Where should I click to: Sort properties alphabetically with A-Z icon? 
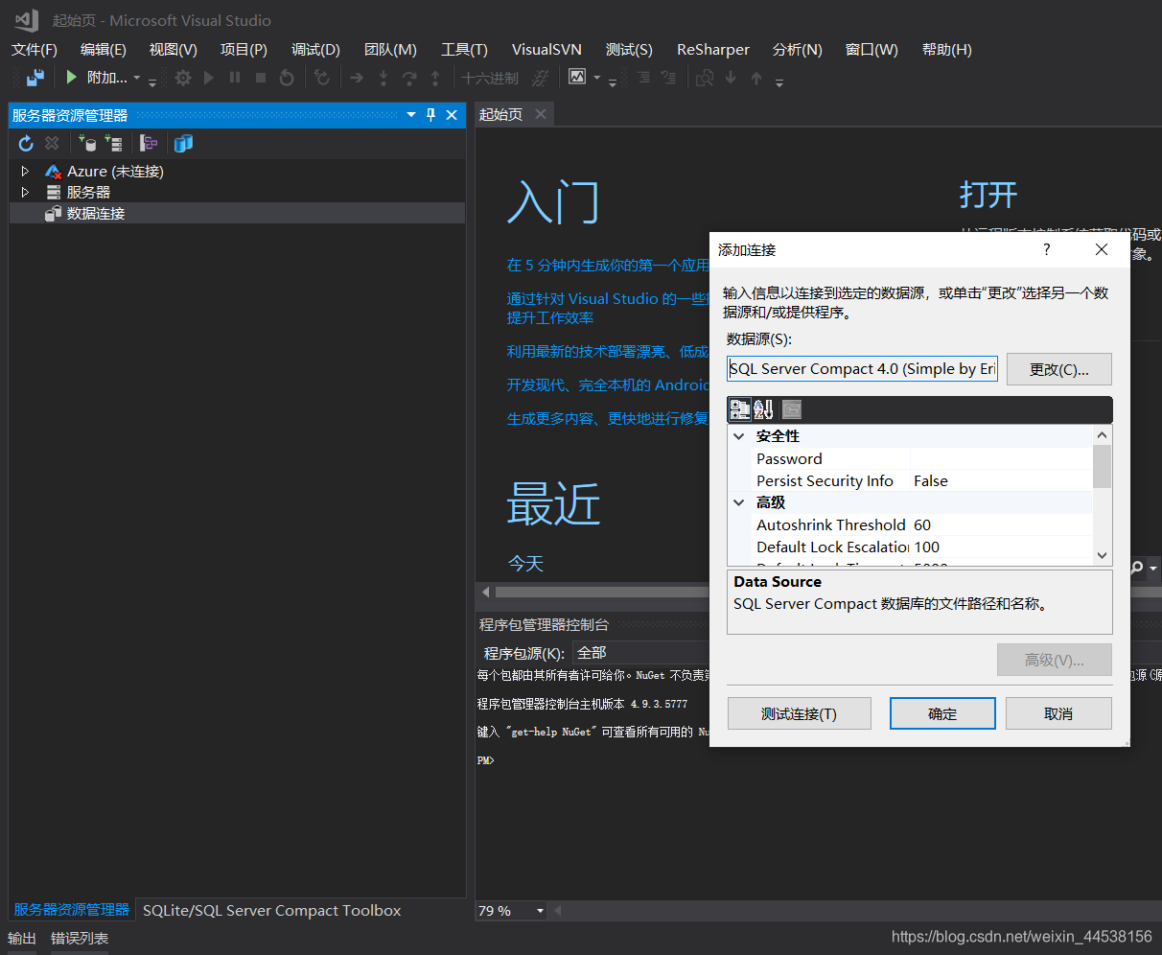tap(763, 409)
